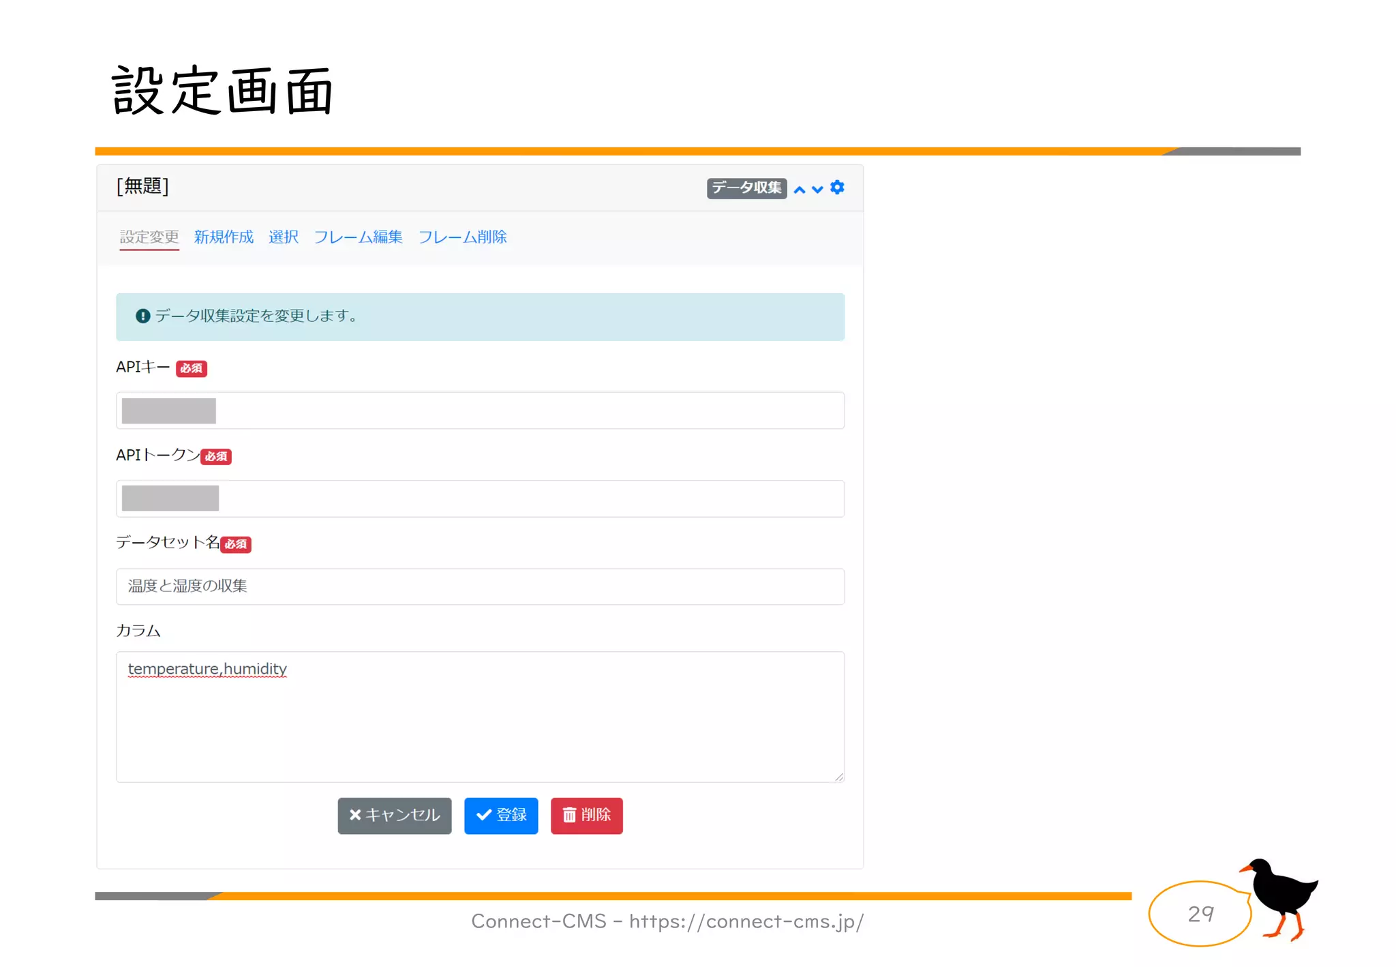The image size is (1396, 967).
Task: Click the カラム label
Action: point(138,631)
